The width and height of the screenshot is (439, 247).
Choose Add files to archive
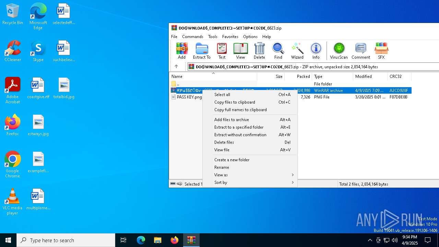point(250,120)
